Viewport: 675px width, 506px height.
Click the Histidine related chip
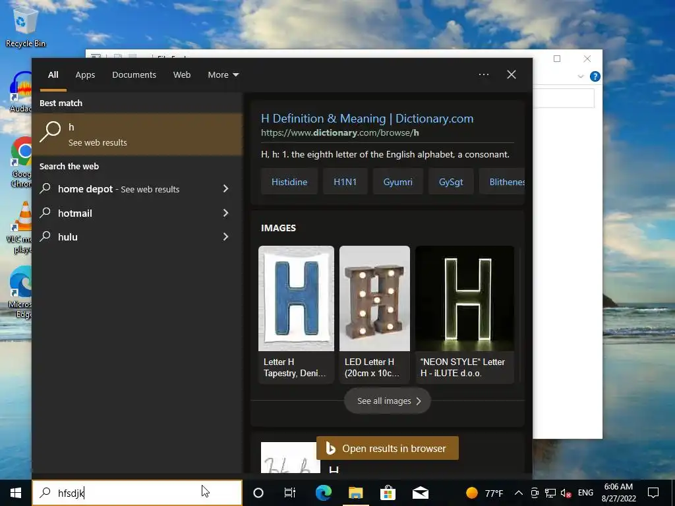point(289,182)
